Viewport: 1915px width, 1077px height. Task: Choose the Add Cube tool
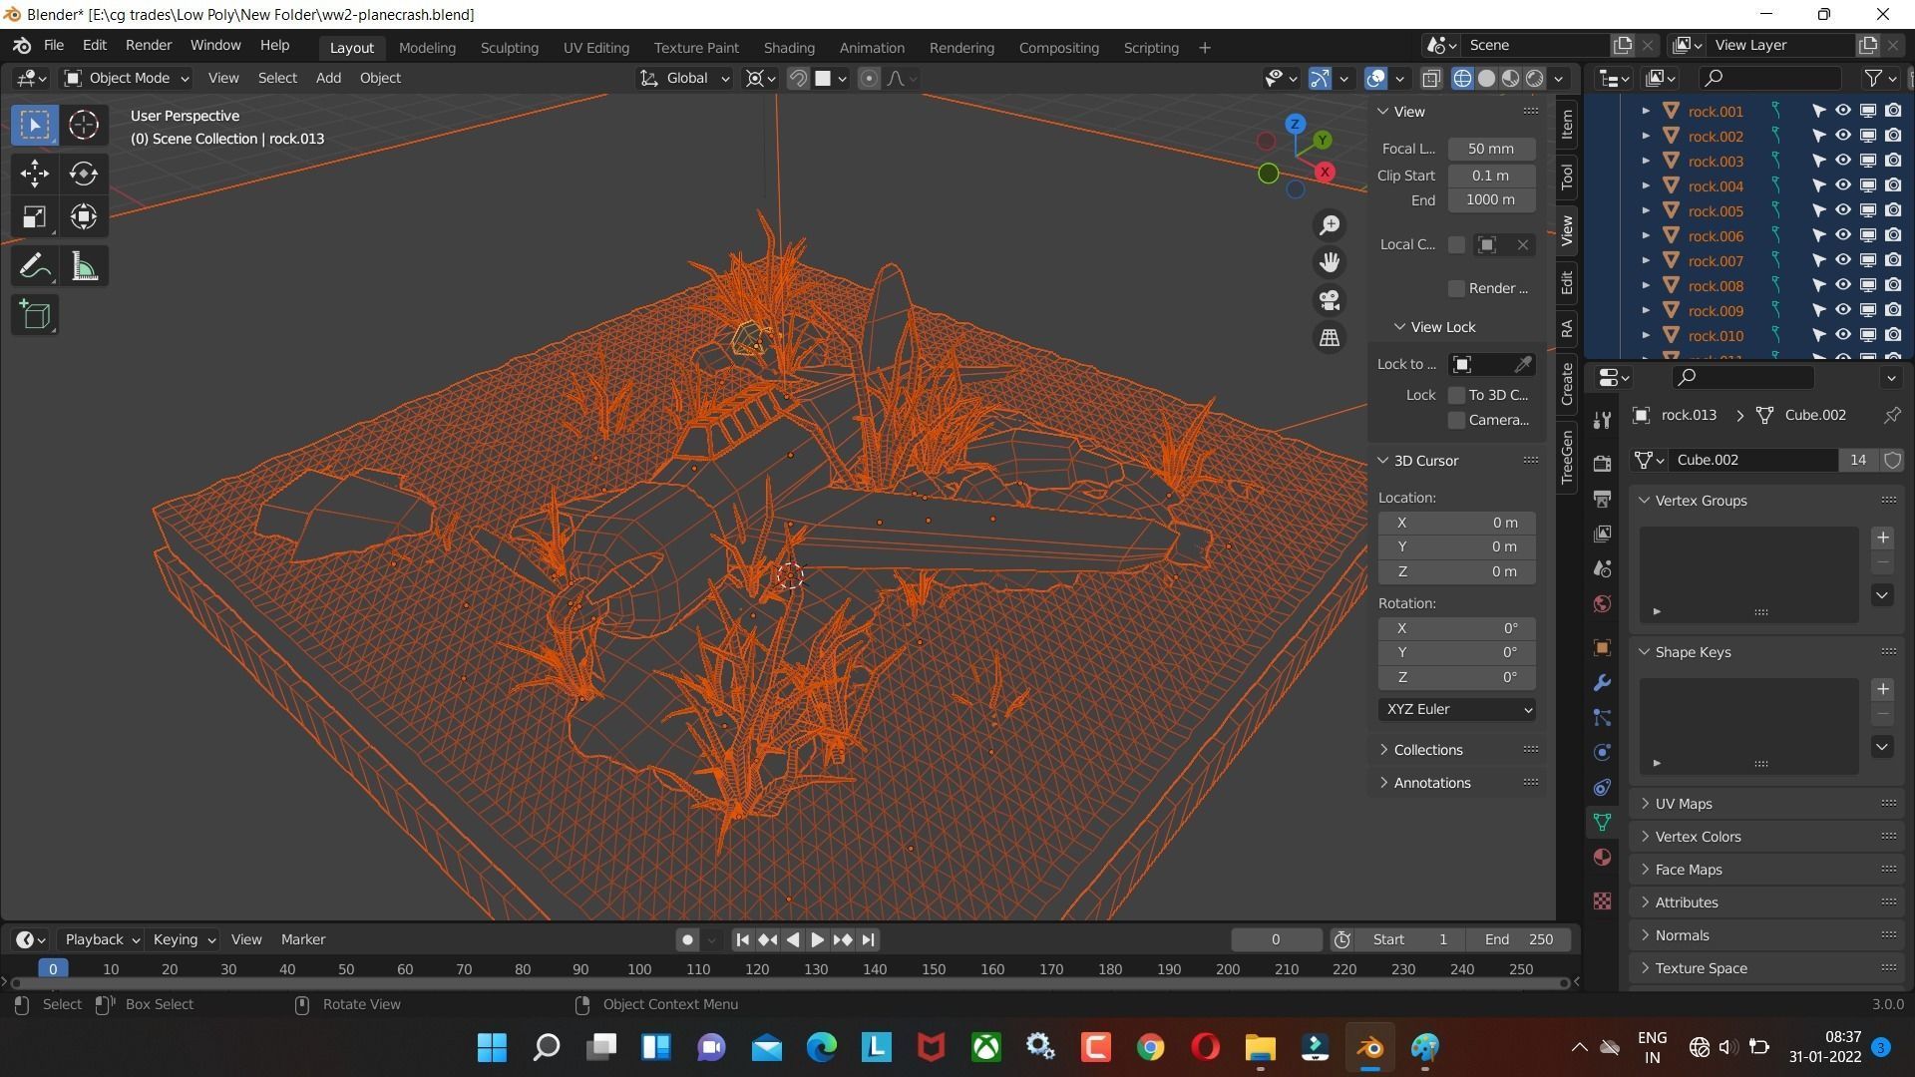pos(34,316)
